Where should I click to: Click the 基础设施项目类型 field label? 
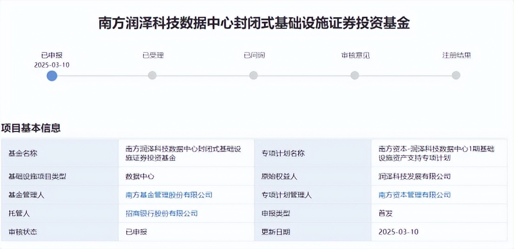(x=37, y=176)
